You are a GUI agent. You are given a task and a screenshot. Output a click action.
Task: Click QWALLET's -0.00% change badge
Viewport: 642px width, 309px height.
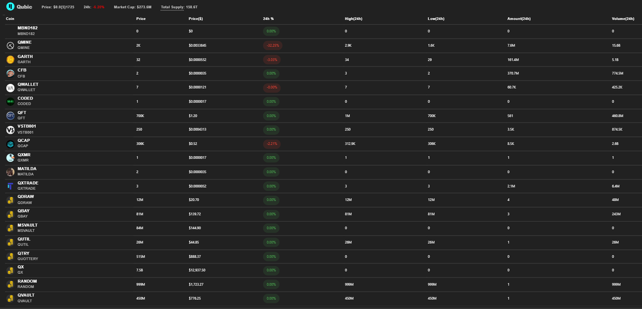coord(271,88)
